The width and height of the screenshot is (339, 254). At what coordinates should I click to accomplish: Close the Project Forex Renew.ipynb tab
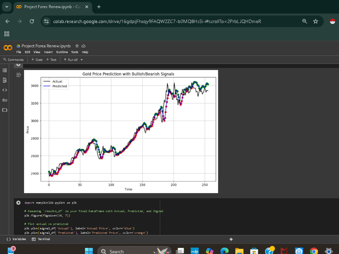(87, 7)
